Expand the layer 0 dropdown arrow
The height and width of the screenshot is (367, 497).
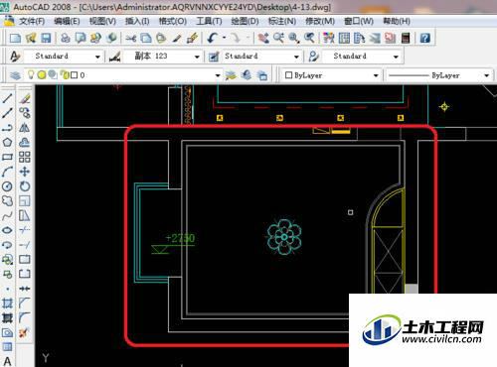(x=218, y=75)
